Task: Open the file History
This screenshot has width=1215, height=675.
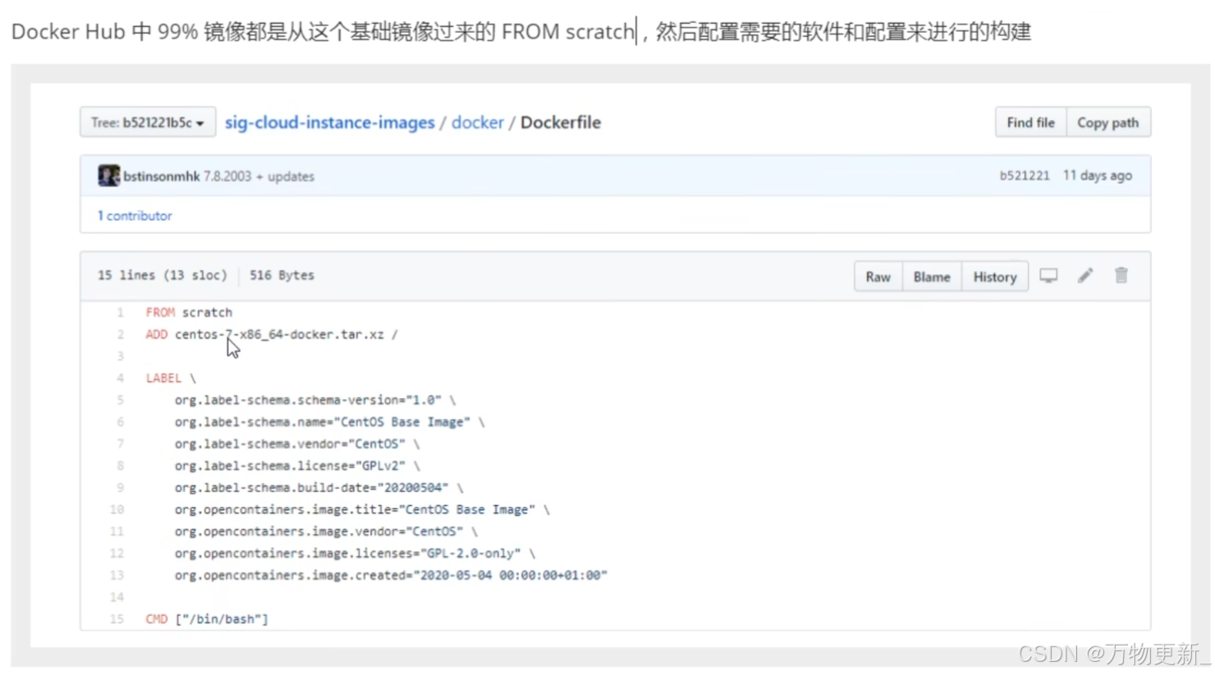Action: pos(995,277)
